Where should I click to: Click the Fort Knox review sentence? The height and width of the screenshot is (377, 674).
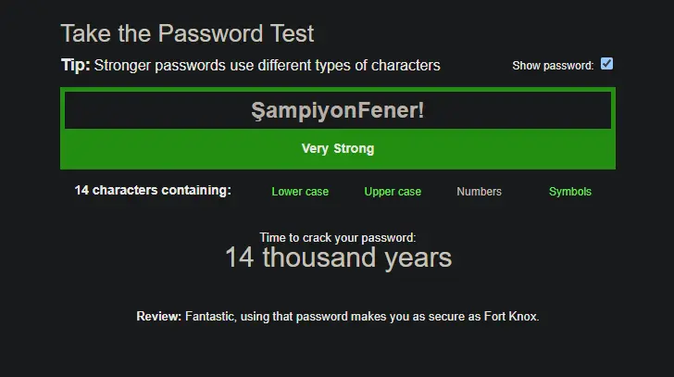pos(362,317)
